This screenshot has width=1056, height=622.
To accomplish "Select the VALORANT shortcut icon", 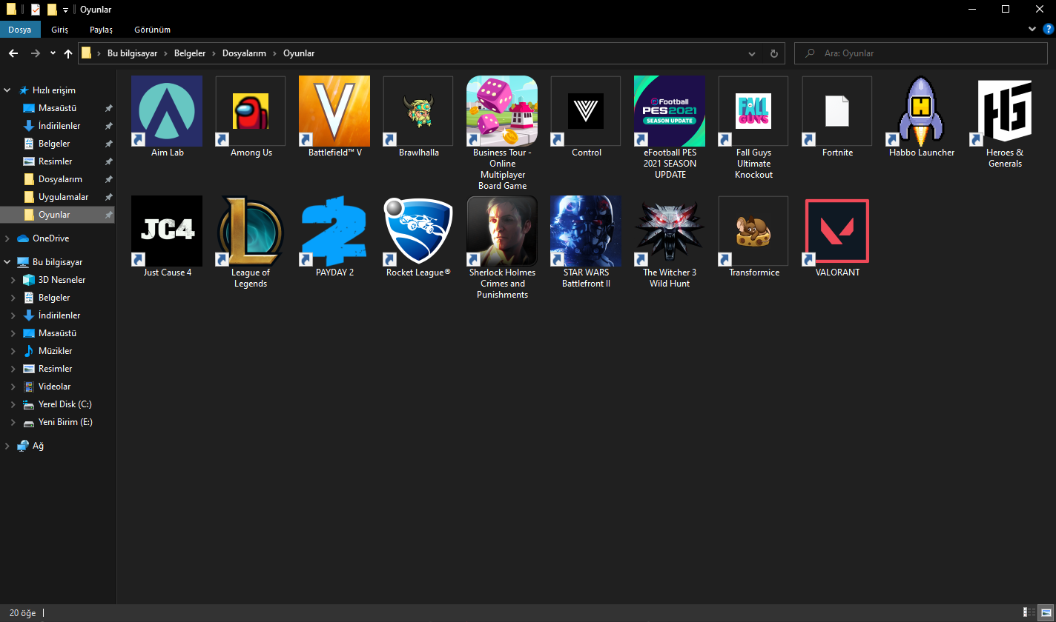I will click(837, 231).
